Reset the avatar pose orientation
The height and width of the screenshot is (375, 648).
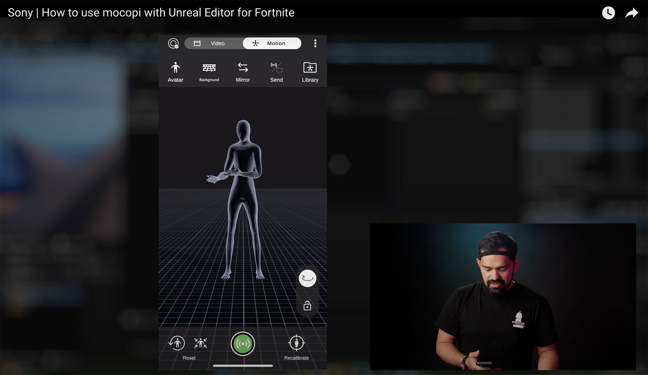coord(177,343)
